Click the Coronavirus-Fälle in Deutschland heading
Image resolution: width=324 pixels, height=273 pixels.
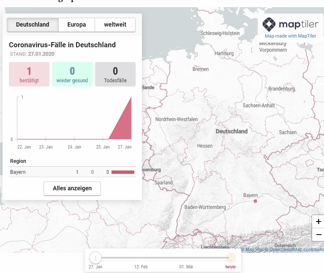pos(62,45)
